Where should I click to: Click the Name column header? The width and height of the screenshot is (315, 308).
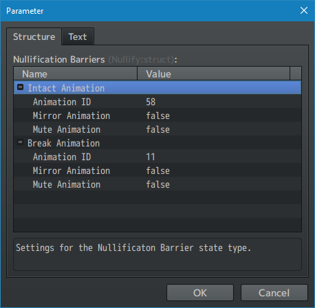[x=76, y=74]
